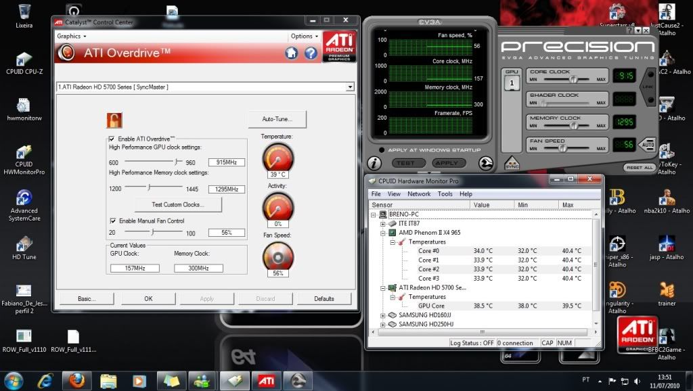
Task: Open the Help question mark icon in Catalyst
Action: [x=311, y=53]
